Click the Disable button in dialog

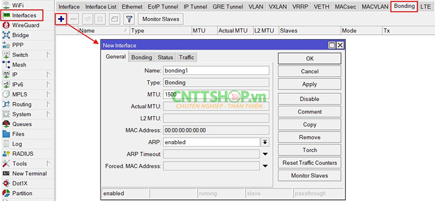pos(309,99)
